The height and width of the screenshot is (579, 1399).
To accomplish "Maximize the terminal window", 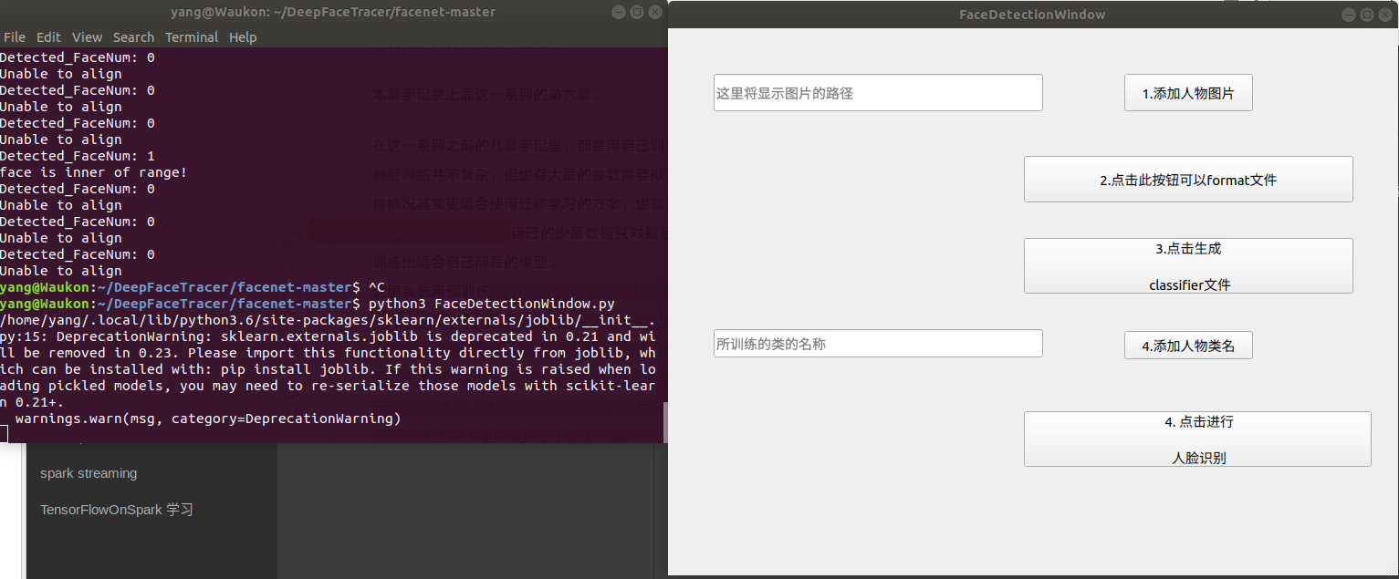I will tap(637, 13).
